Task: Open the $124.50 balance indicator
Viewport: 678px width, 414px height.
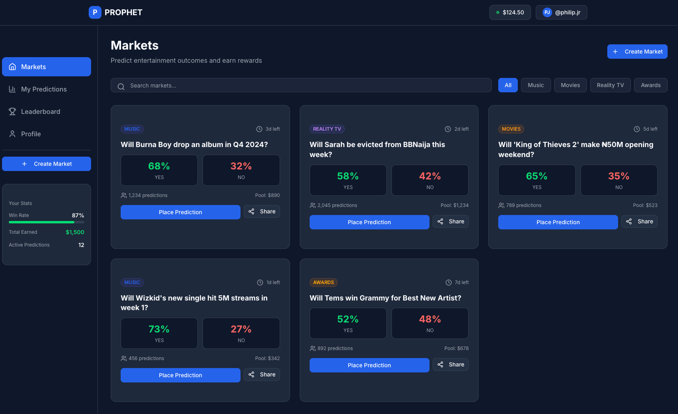Action: click(510, 12)
